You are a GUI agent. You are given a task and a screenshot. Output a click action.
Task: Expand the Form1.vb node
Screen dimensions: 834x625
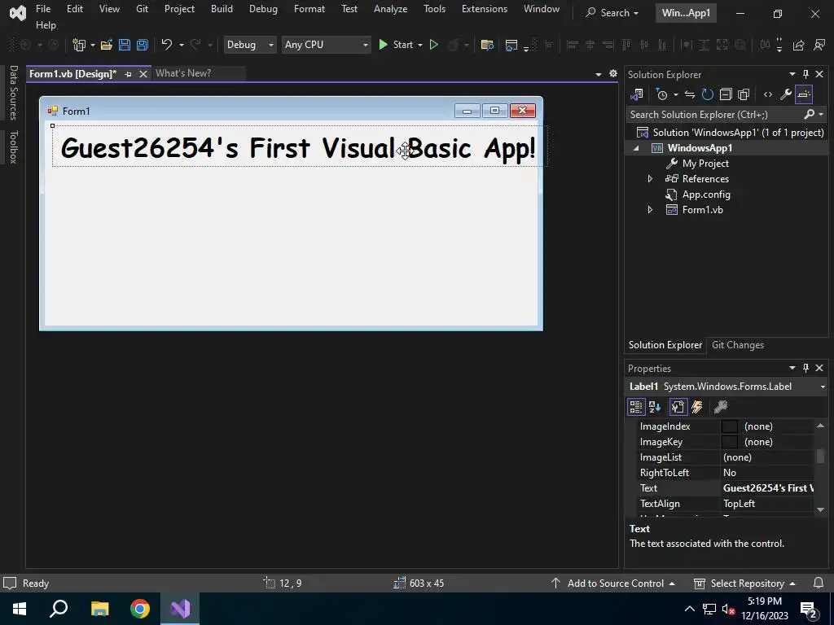650,210
